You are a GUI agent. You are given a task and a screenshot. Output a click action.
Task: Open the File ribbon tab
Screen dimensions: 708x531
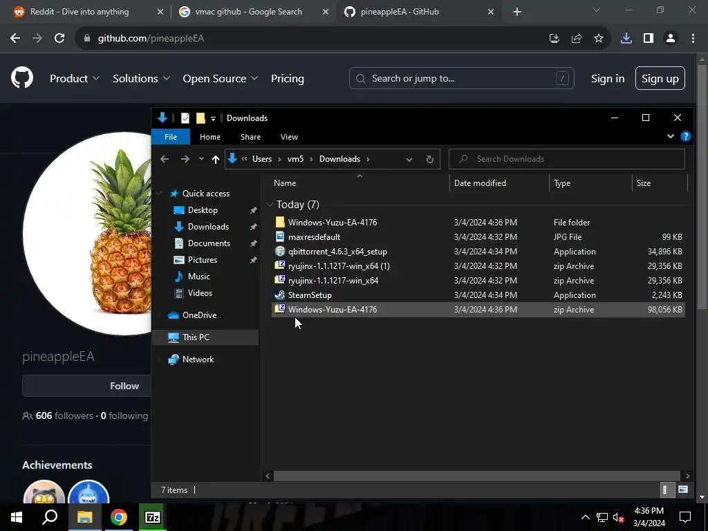point(171,137)
